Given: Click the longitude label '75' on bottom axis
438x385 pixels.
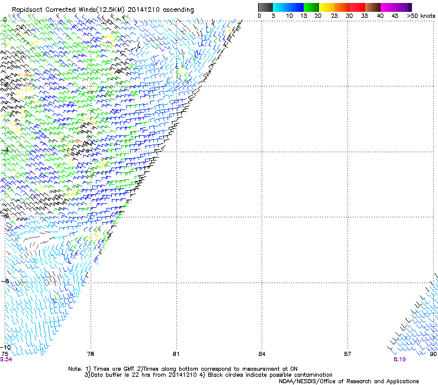Looking at the screenshot, I should [x=5, y=354].
